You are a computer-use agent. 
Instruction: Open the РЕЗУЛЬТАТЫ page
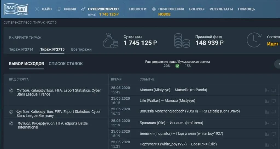coord(221,9)
